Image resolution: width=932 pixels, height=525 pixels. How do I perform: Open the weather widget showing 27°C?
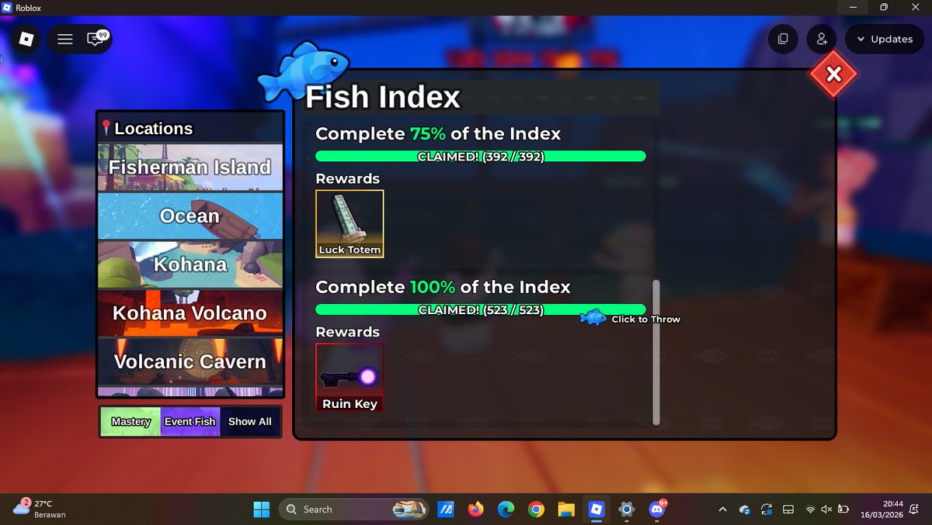point(40,509)
